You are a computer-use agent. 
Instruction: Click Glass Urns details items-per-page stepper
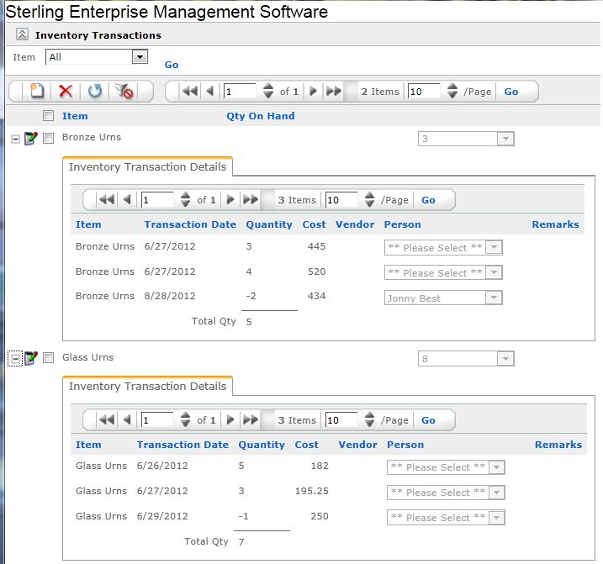[x=369, y=419]
